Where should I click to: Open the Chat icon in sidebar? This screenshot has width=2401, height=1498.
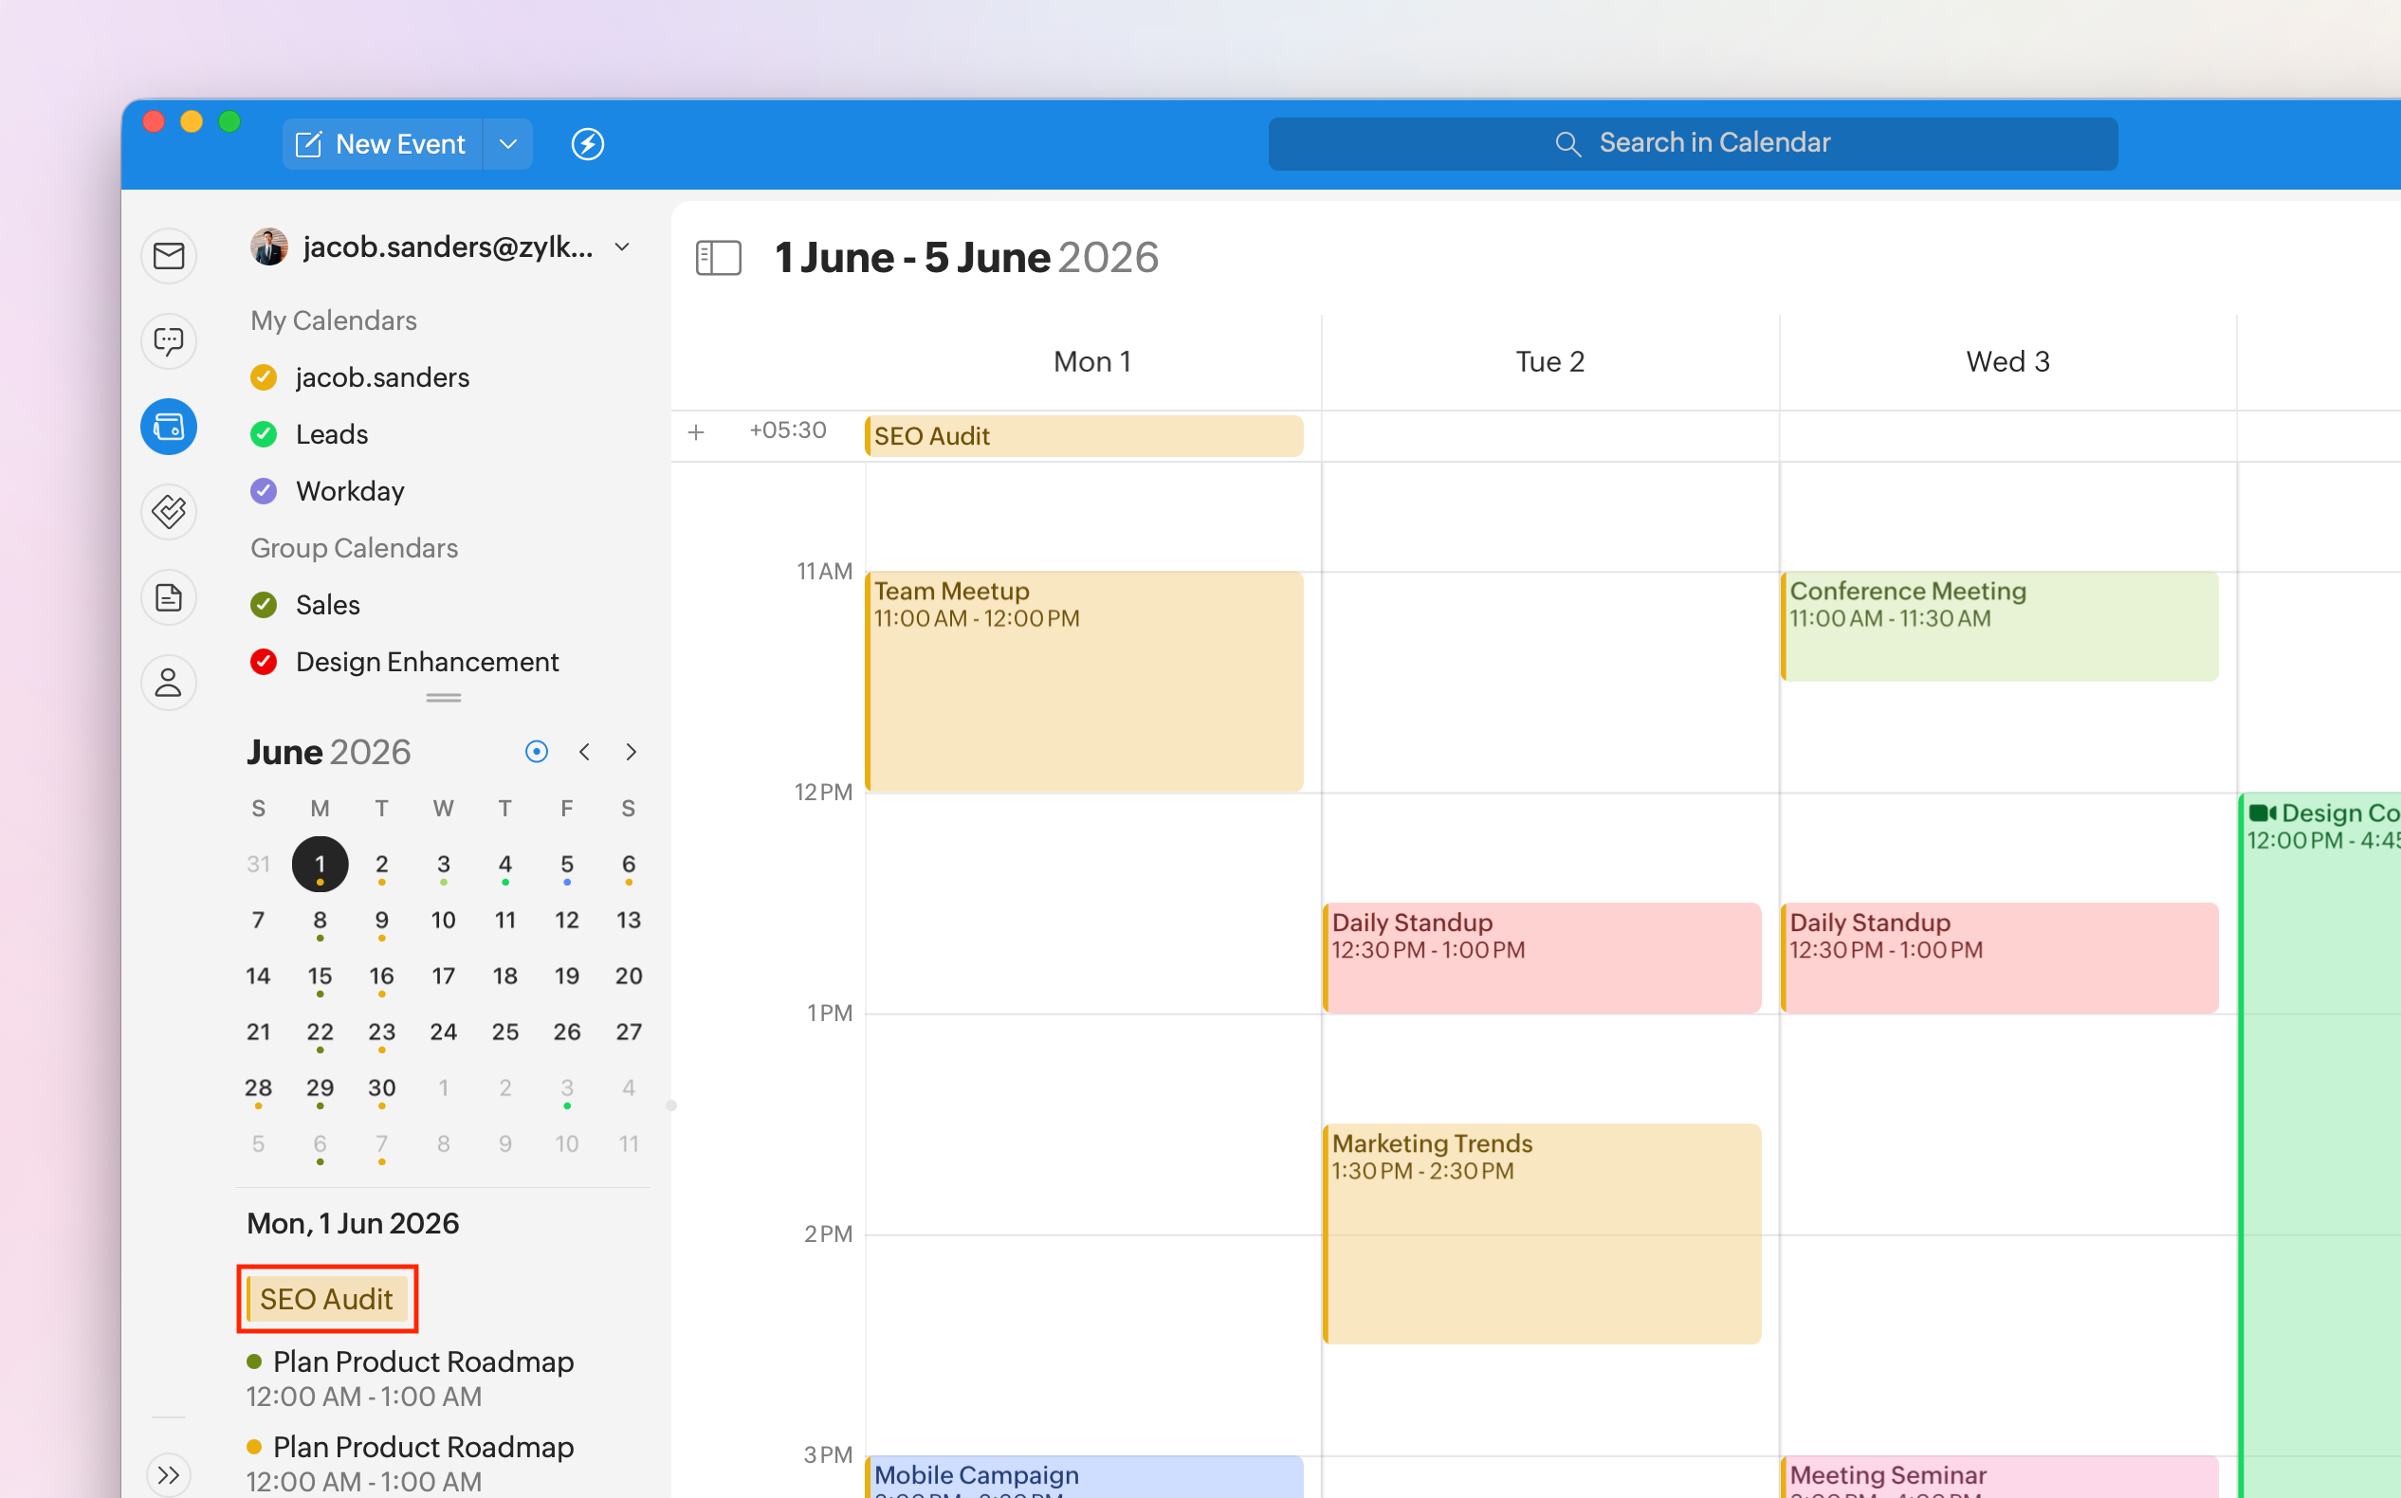(169, 342)
